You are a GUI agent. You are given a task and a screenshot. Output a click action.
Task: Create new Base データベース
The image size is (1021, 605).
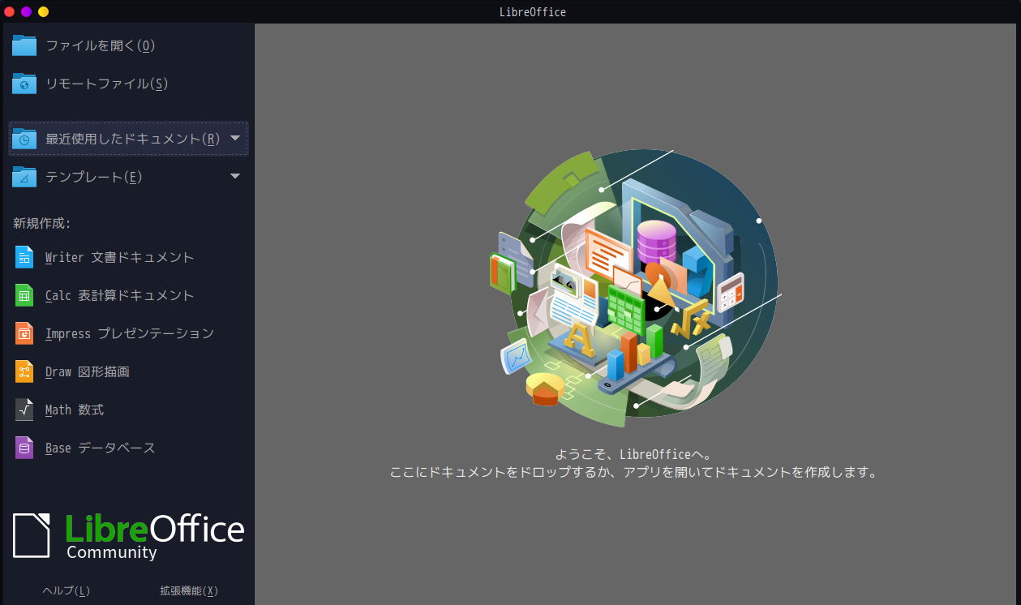click(128, 448)
